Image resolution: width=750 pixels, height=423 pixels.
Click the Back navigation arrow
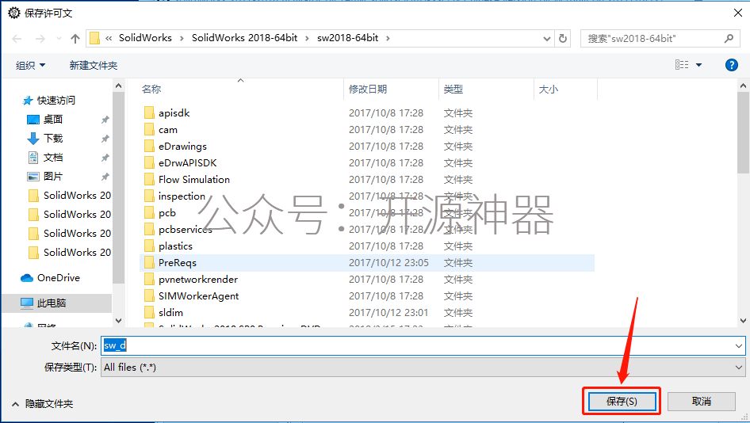click(x=17, y=39)
